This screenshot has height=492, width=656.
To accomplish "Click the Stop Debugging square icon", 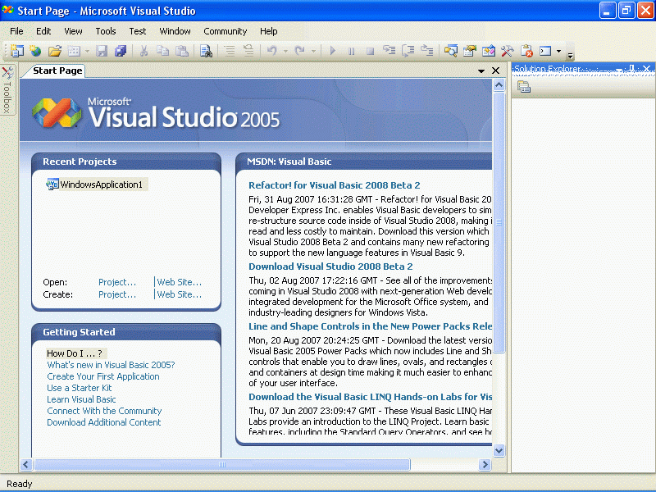I will [x=371, y=51].
